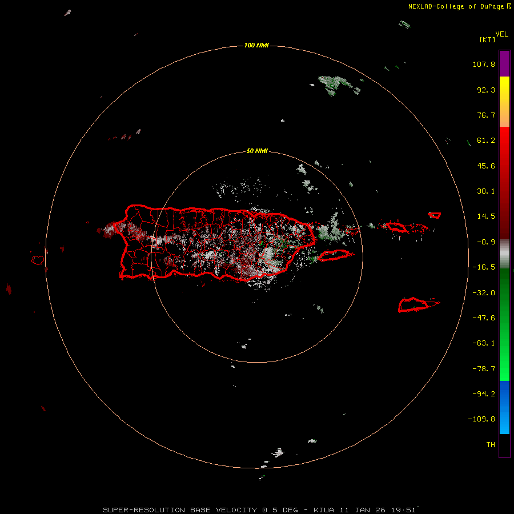The height and width of the screenshot is (514, 514).
Task: Click the -16.5 legend value
Action: pyautogui.click(x=484, y=267)
